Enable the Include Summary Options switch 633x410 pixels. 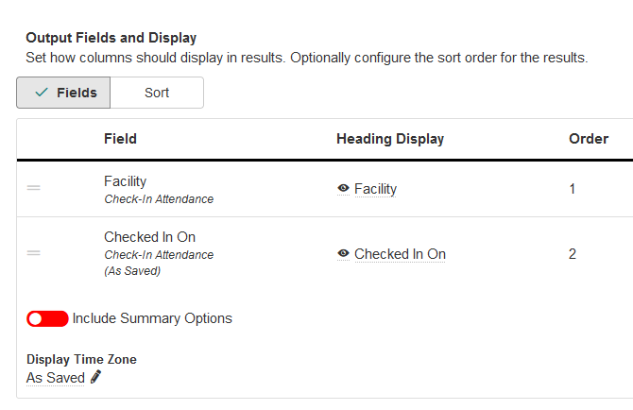[x=47, y=318]
